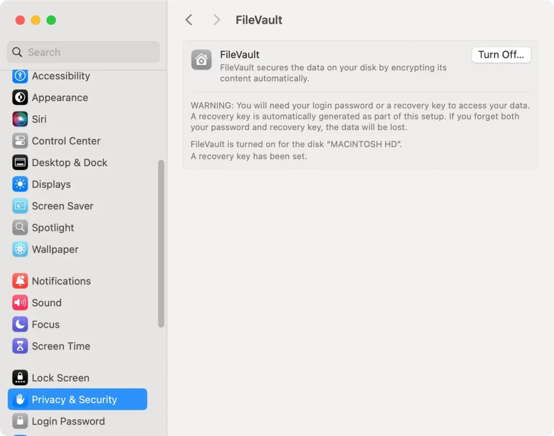Select the Sound label entry
Image resolution: width=554 pixels, height=436 pixels.
coord(47,303)
